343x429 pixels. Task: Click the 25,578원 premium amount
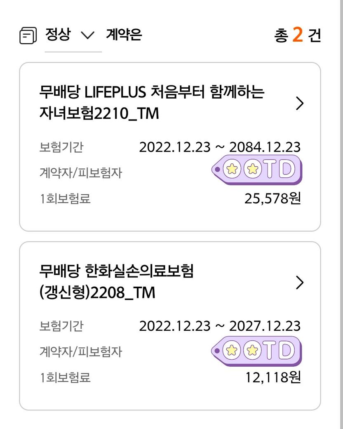[273, 198]
